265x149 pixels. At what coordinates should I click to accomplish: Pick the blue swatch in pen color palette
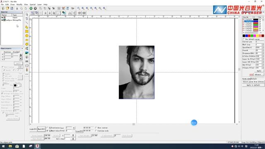(247, 36)
